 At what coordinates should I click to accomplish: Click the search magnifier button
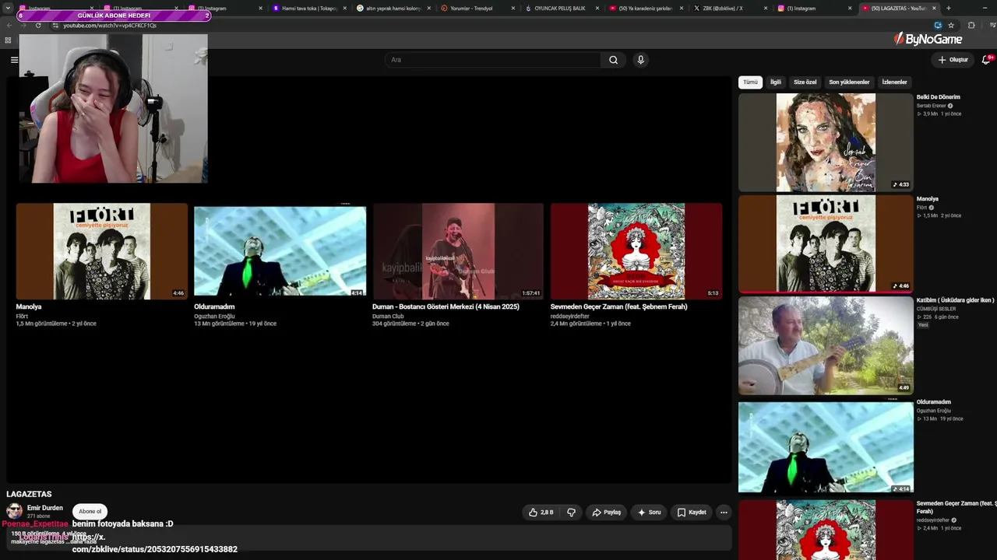click(613, 60)
